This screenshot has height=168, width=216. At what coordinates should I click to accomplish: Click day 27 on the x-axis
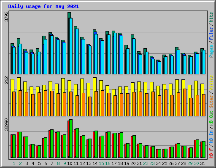click(177, 163)
